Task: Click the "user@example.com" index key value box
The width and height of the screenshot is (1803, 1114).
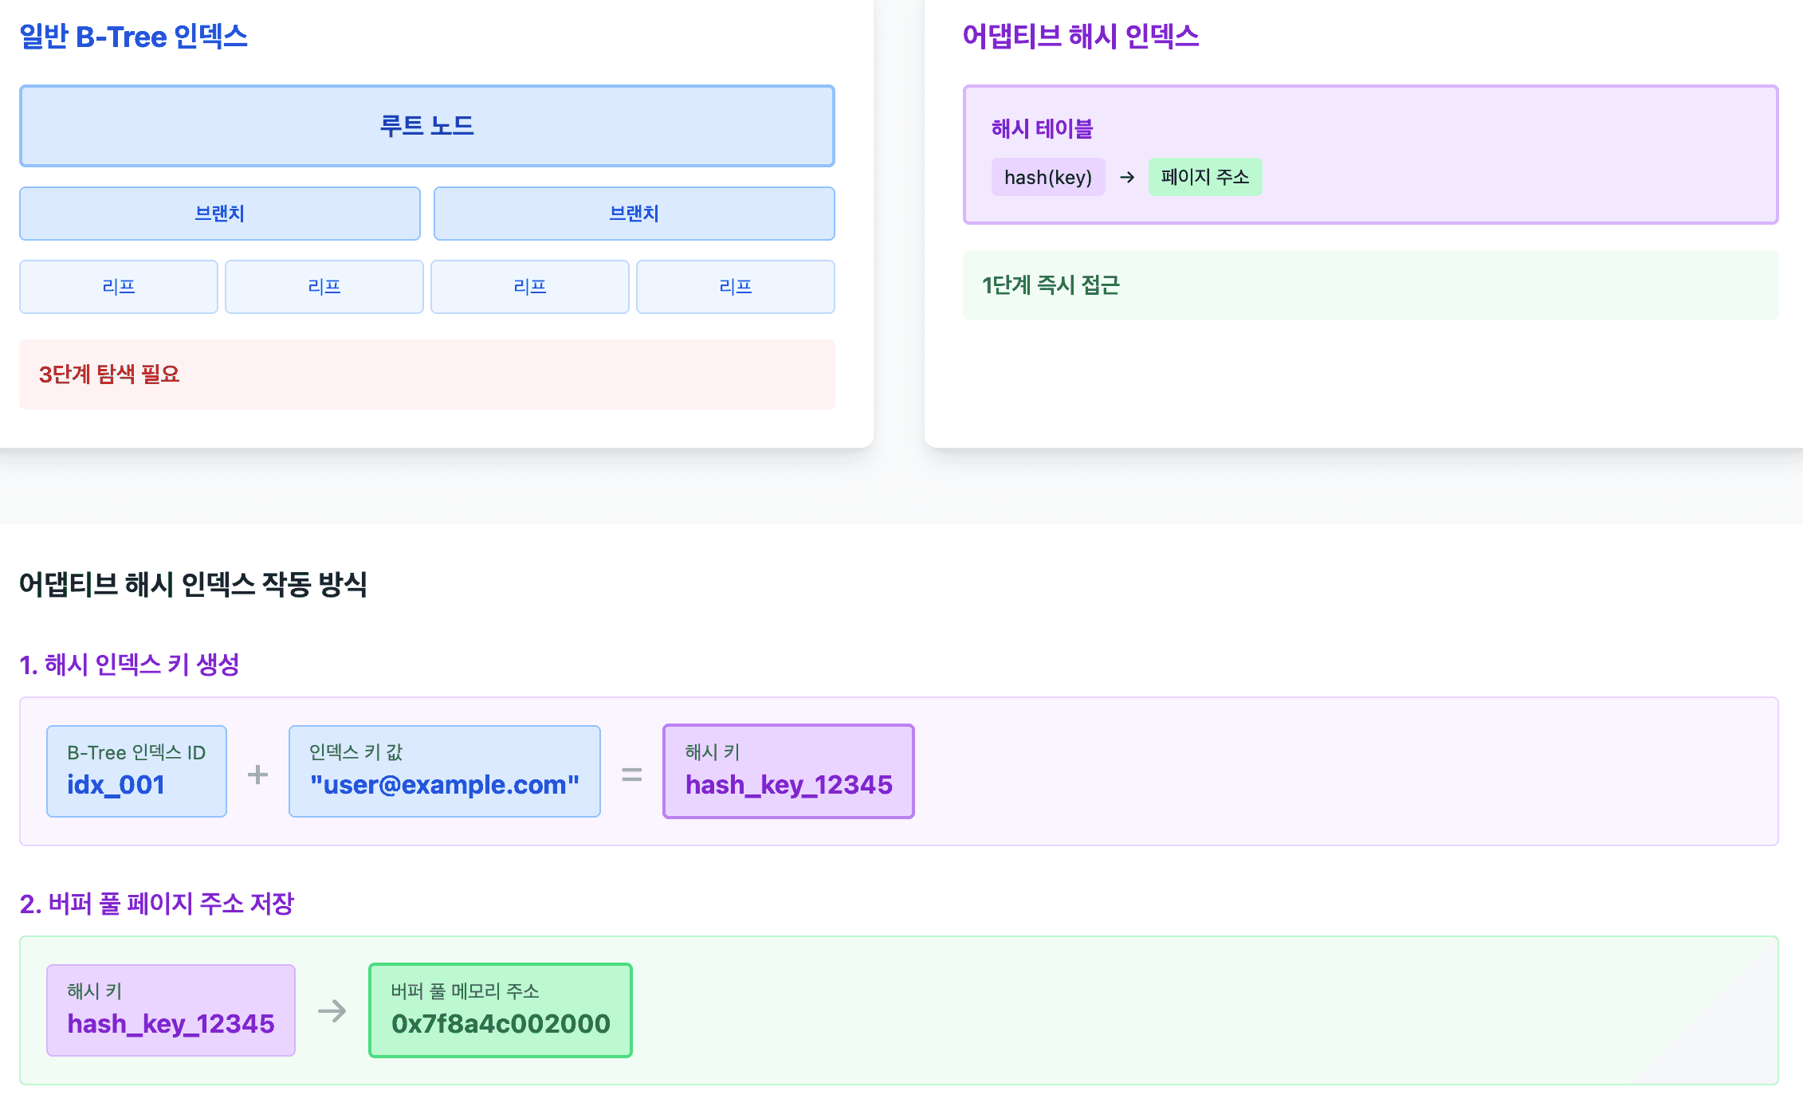Action: click(x=444, y=771)
